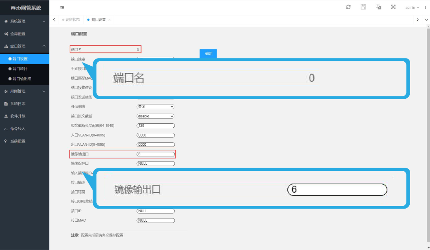
Task: Open the admin user dropdown
Action: point(412,8)
